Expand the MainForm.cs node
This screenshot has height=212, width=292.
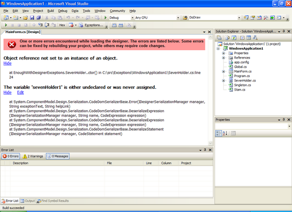(223, 72)
